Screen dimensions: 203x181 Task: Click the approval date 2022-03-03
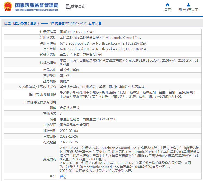pyautogui.click(x=69, y=131)
